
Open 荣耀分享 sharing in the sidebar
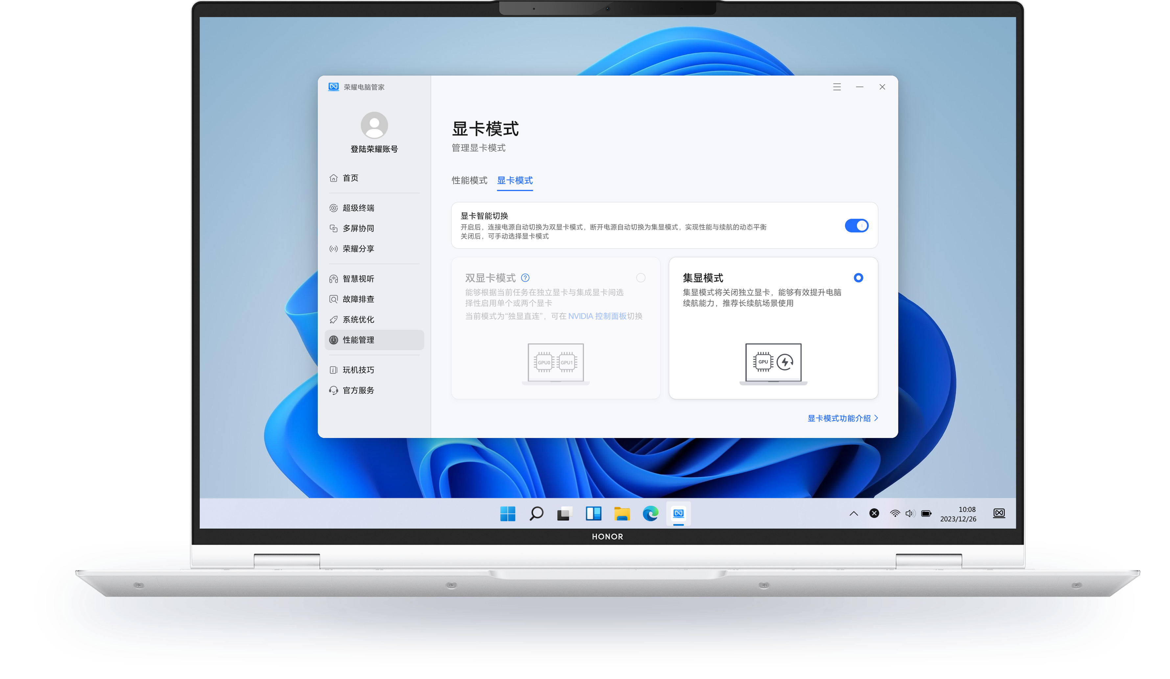point(358,249)
